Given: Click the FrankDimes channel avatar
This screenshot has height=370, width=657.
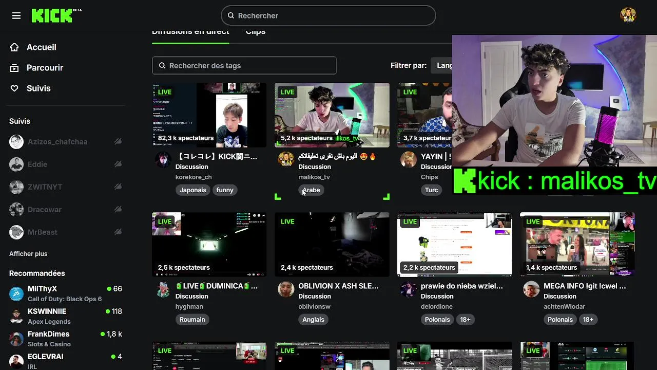Looking at the screenshot, I should point(16,339).
